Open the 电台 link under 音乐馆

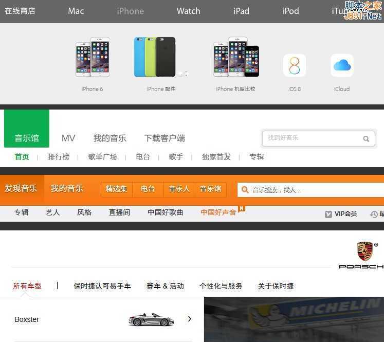tap(143, 157)
